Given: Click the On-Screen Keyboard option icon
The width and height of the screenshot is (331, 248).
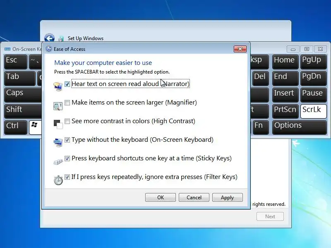Looking at the screenshot, I should click(x=58, y=143).
